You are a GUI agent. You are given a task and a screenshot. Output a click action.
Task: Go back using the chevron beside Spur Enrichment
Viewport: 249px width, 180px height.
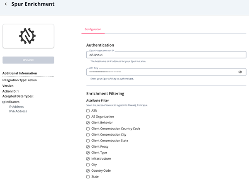pos(6,4)
